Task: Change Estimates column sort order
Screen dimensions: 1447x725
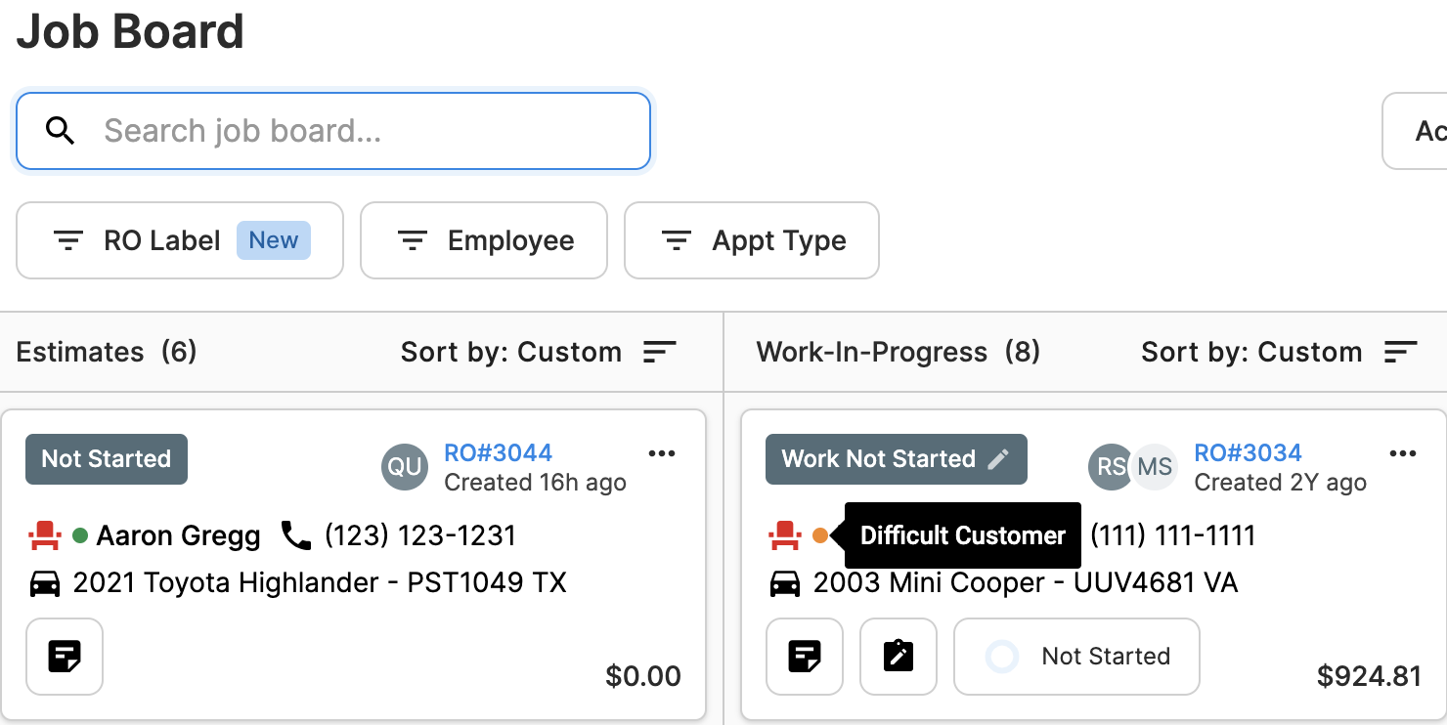Action: (x=539, y=352)
